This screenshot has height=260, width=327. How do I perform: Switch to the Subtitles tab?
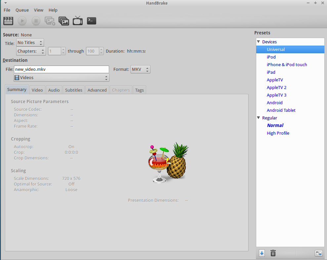pyautogui.click(x=74, y=90)
